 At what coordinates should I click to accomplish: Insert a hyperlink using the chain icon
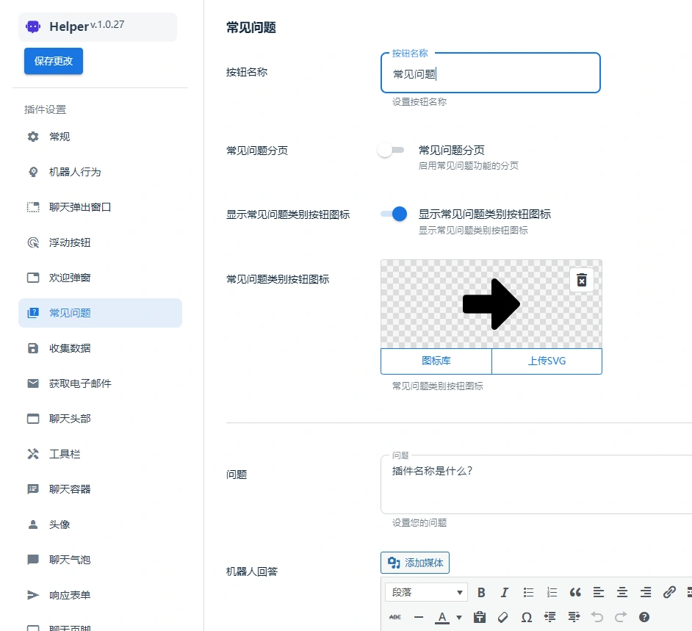[669, 592]
